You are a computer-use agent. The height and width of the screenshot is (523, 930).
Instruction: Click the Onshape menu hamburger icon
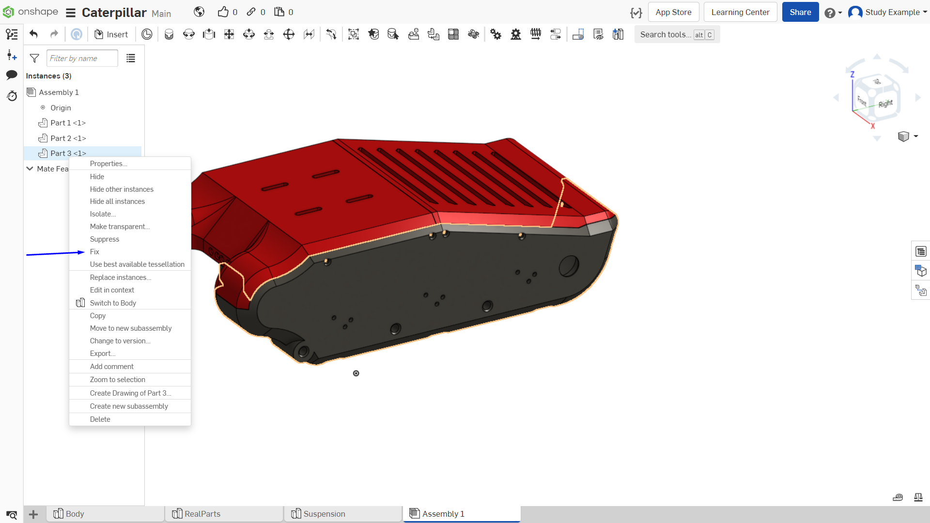pyautogui.click(x=71, y=13)
